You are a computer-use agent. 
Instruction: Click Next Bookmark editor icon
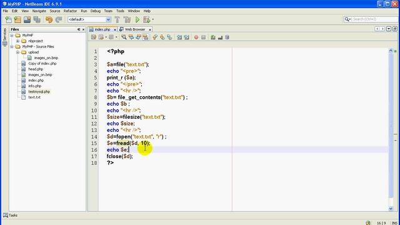click(162, 37)
